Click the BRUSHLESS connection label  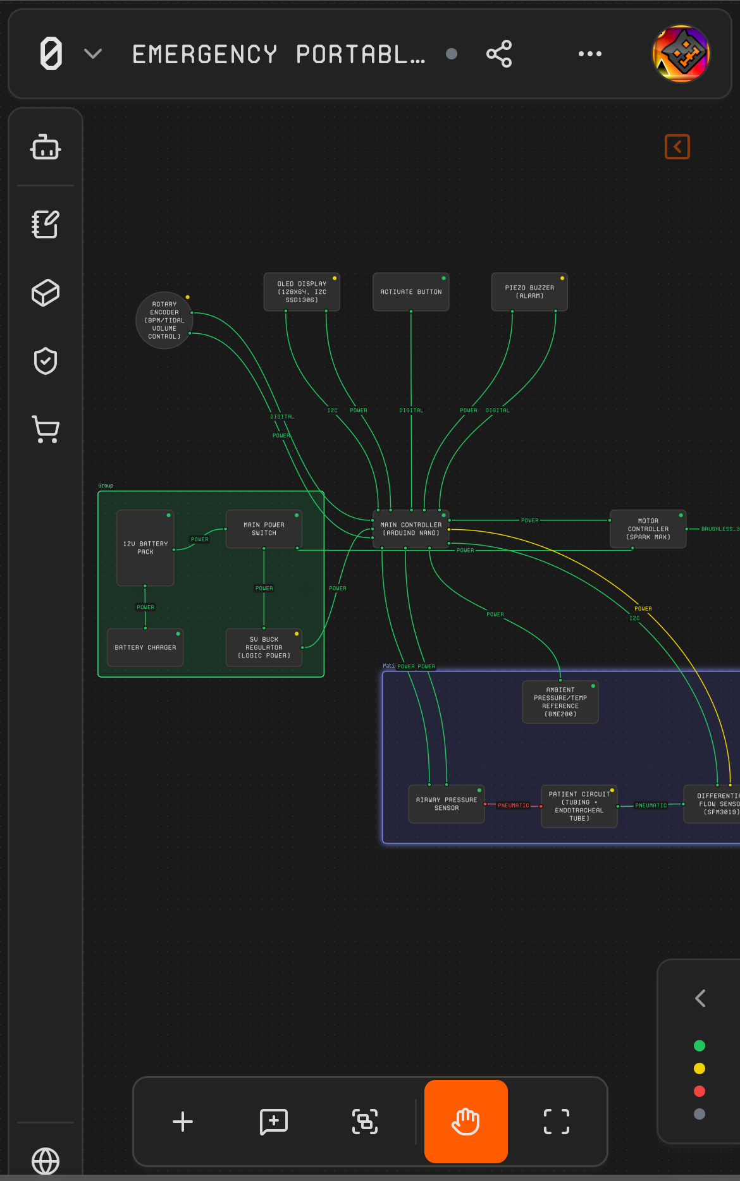click(x=720, y=529)
